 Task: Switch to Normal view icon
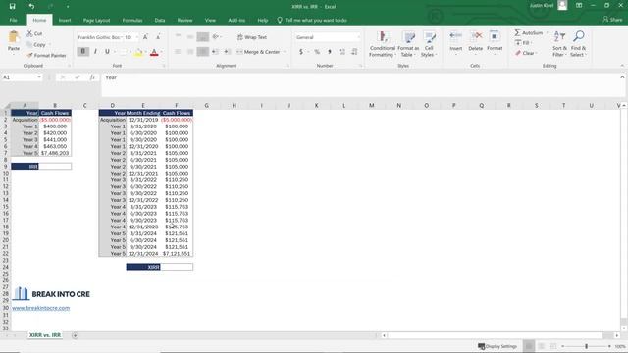[529, 346]
